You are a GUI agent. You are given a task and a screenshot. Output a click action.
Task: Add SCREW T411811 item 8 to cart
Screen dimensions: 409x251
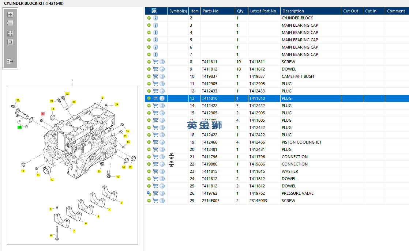[x=155, y=62]
